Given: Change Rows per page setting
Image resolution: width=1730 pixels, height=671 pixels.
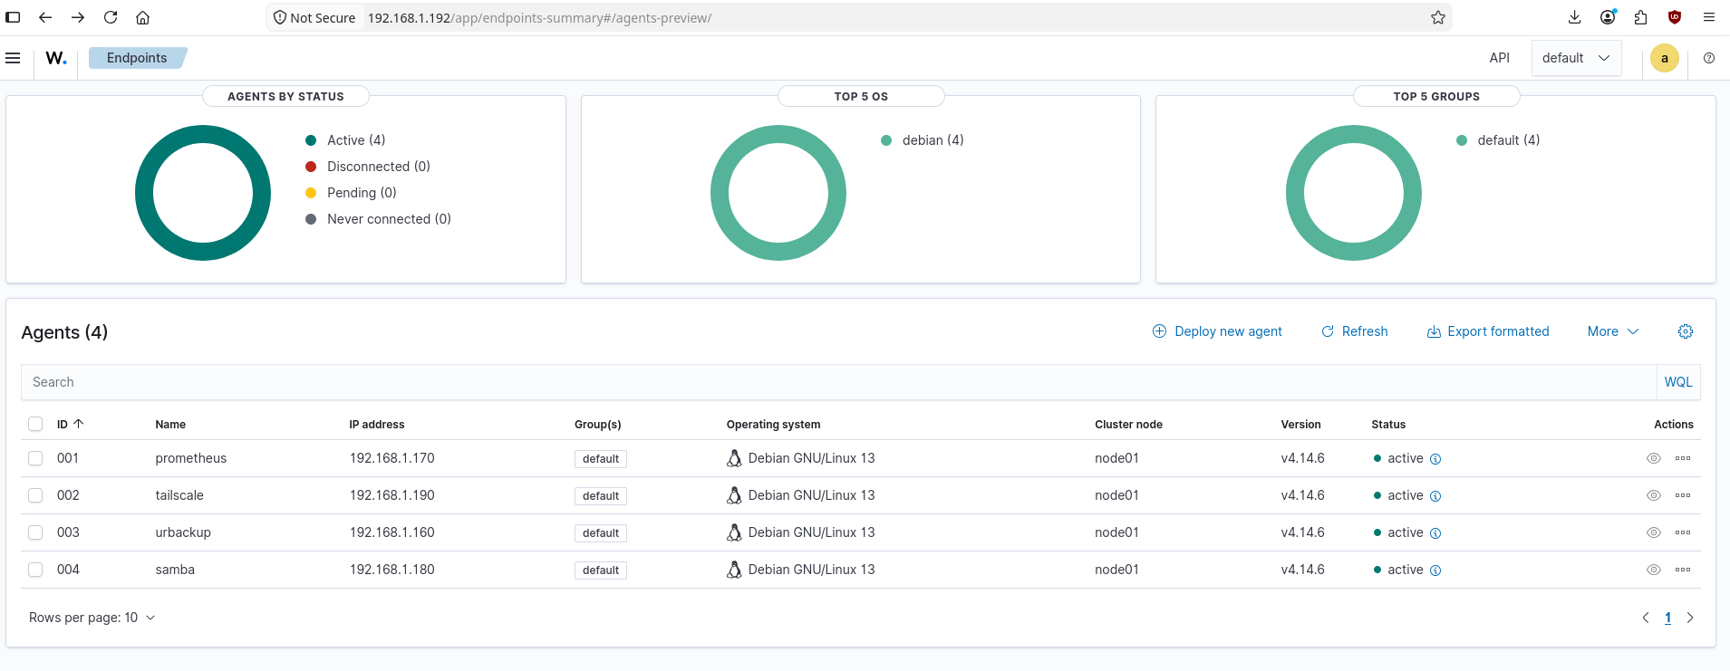Looking at the screenshot, I should coord(92,618).
